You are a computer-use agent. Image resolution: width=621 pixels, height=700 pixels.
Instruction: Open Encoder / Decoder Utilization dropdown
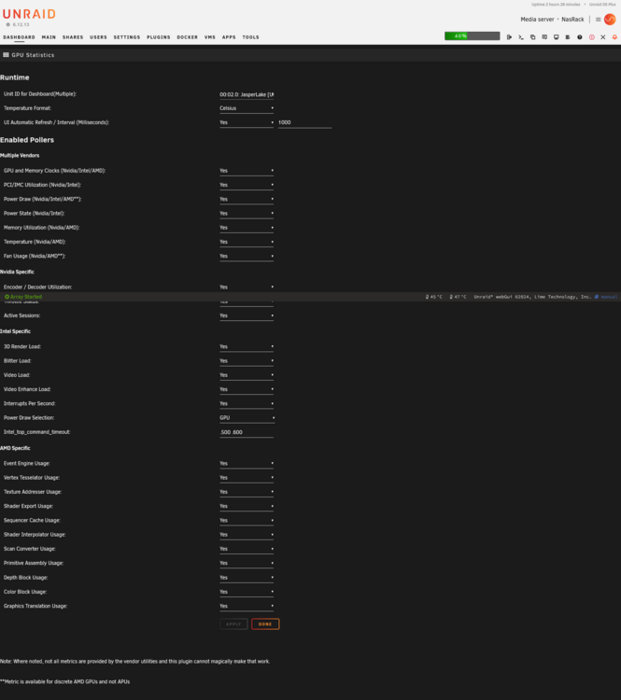pyautogui.click(x=247, y=287)
